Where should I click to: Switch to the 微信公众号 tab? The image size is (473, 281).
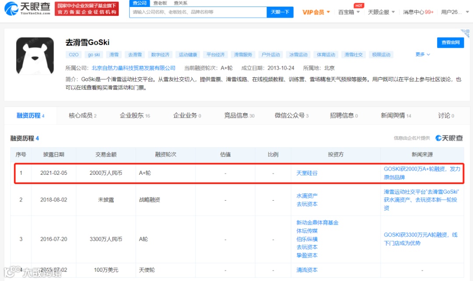point(291,115)
